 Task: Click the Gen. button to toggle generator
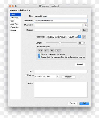(85, 30)
